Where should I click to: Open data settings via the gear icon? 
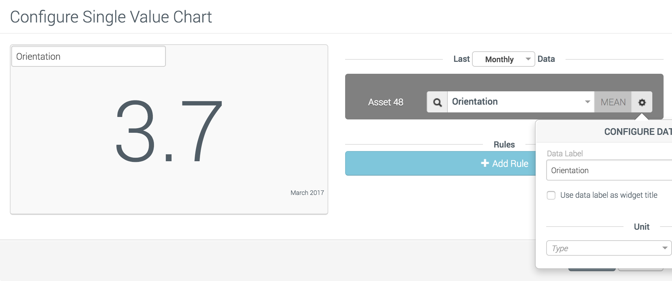click(x=642, y=102)
